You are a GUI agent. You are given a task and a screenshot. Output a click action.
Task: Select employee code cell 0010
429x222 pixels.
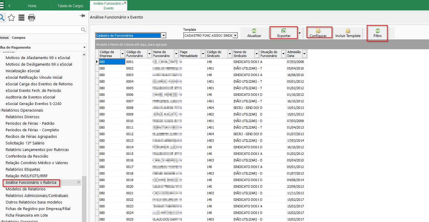(x=139, y=121)
